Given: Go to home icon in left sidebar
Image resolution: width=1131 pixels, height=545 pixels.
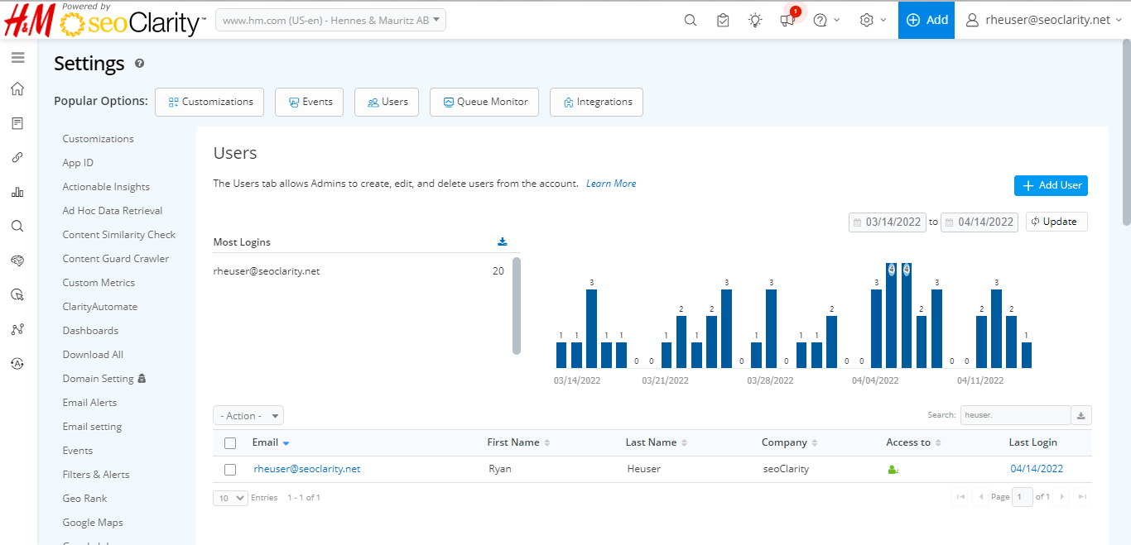Looking at the screenshot, I should point(17,89).
